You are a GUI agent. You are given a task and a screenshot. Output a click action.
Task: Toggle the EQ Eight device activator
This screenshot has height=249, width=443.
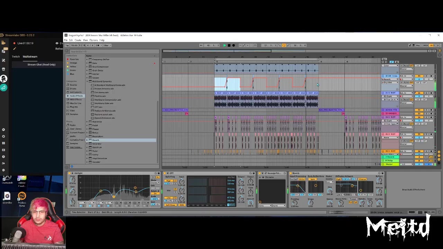point(70,173)
